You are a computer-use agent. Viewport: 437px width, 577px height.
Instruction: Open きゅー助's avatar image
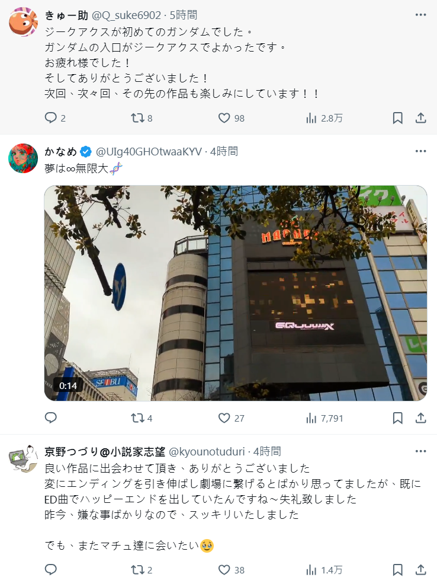[x=23, y=22]
